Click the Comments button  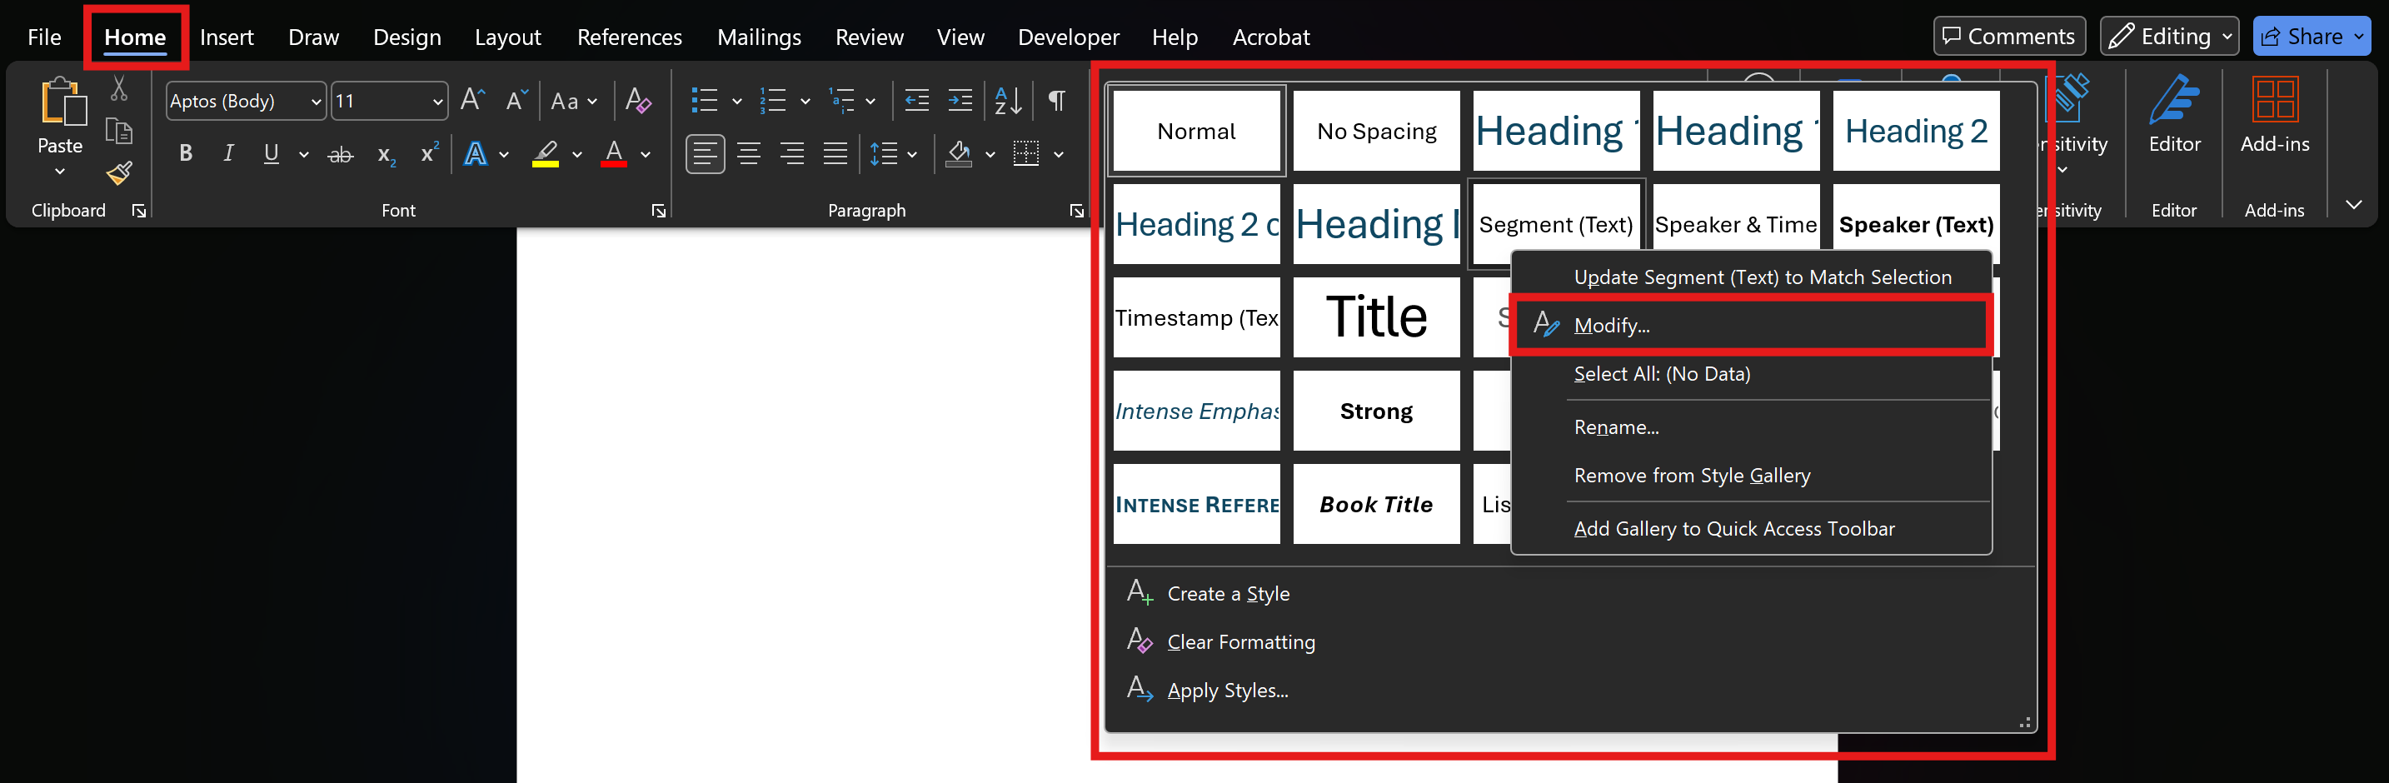[2007, 36]
